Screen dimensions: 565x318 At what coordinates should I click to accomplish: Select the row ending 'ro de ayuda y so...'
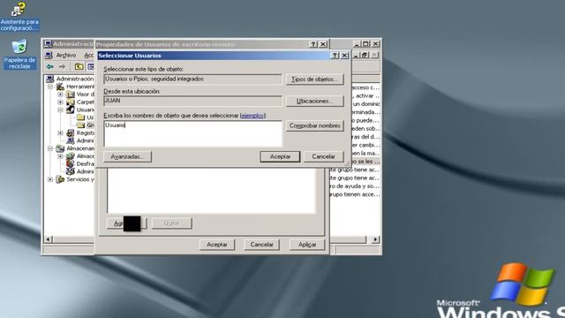(355, 186)
